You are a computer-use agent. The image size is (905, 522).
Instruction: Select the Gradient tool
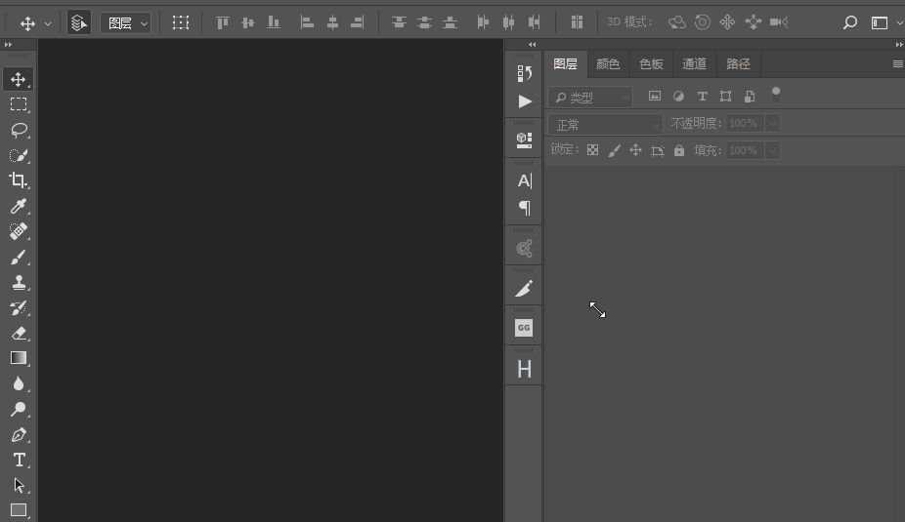click(x=18, y=358)
